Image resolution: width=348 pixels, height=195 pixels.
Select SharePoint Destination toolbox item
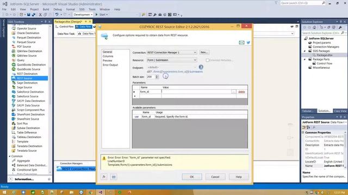(30, 114)
